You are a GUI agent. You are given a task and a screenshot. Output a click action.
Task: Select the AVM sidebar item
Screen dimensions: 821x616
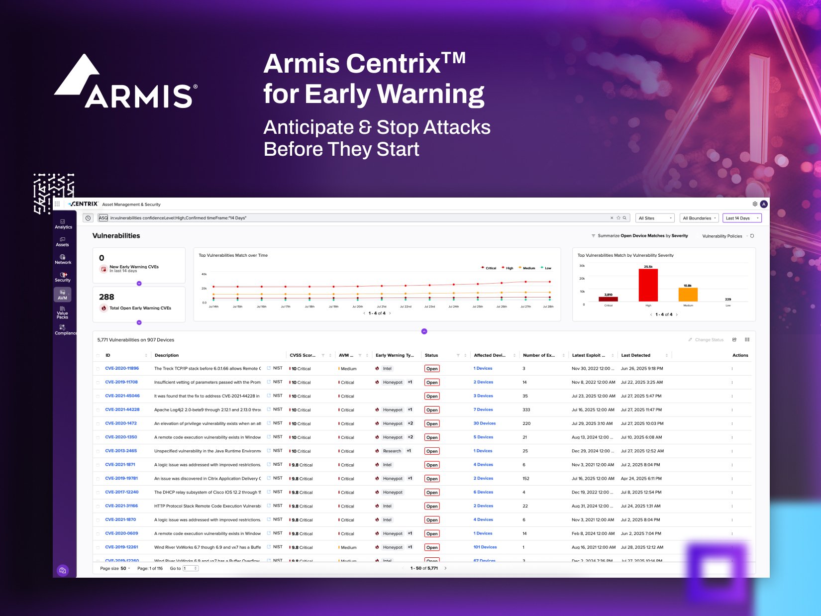(x=62, y=295)
